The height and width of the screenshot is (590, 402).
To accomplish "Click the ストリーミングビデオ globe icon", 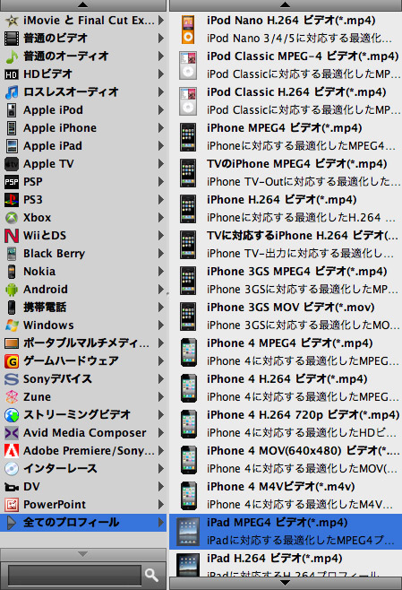I will click(12, 415).
